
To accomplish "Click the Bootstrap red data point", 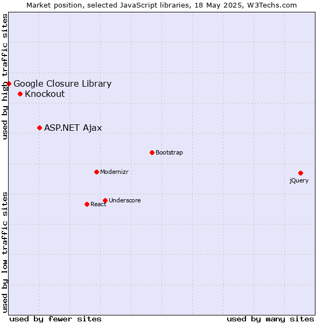I will point(152,153).
